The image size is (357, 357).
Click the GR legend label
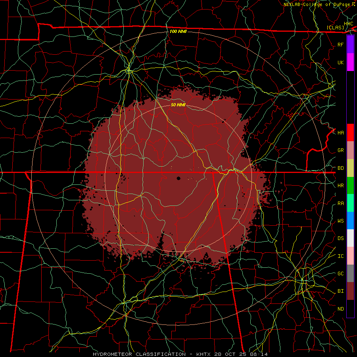click(x=341, y=150)
